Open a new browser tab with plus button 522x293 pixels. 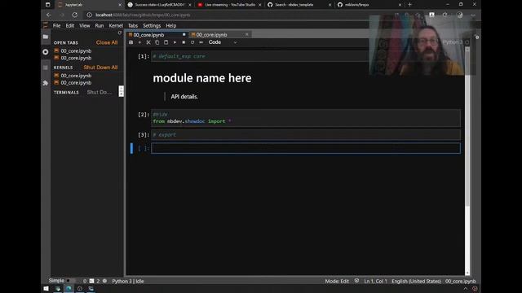[409, 5]
